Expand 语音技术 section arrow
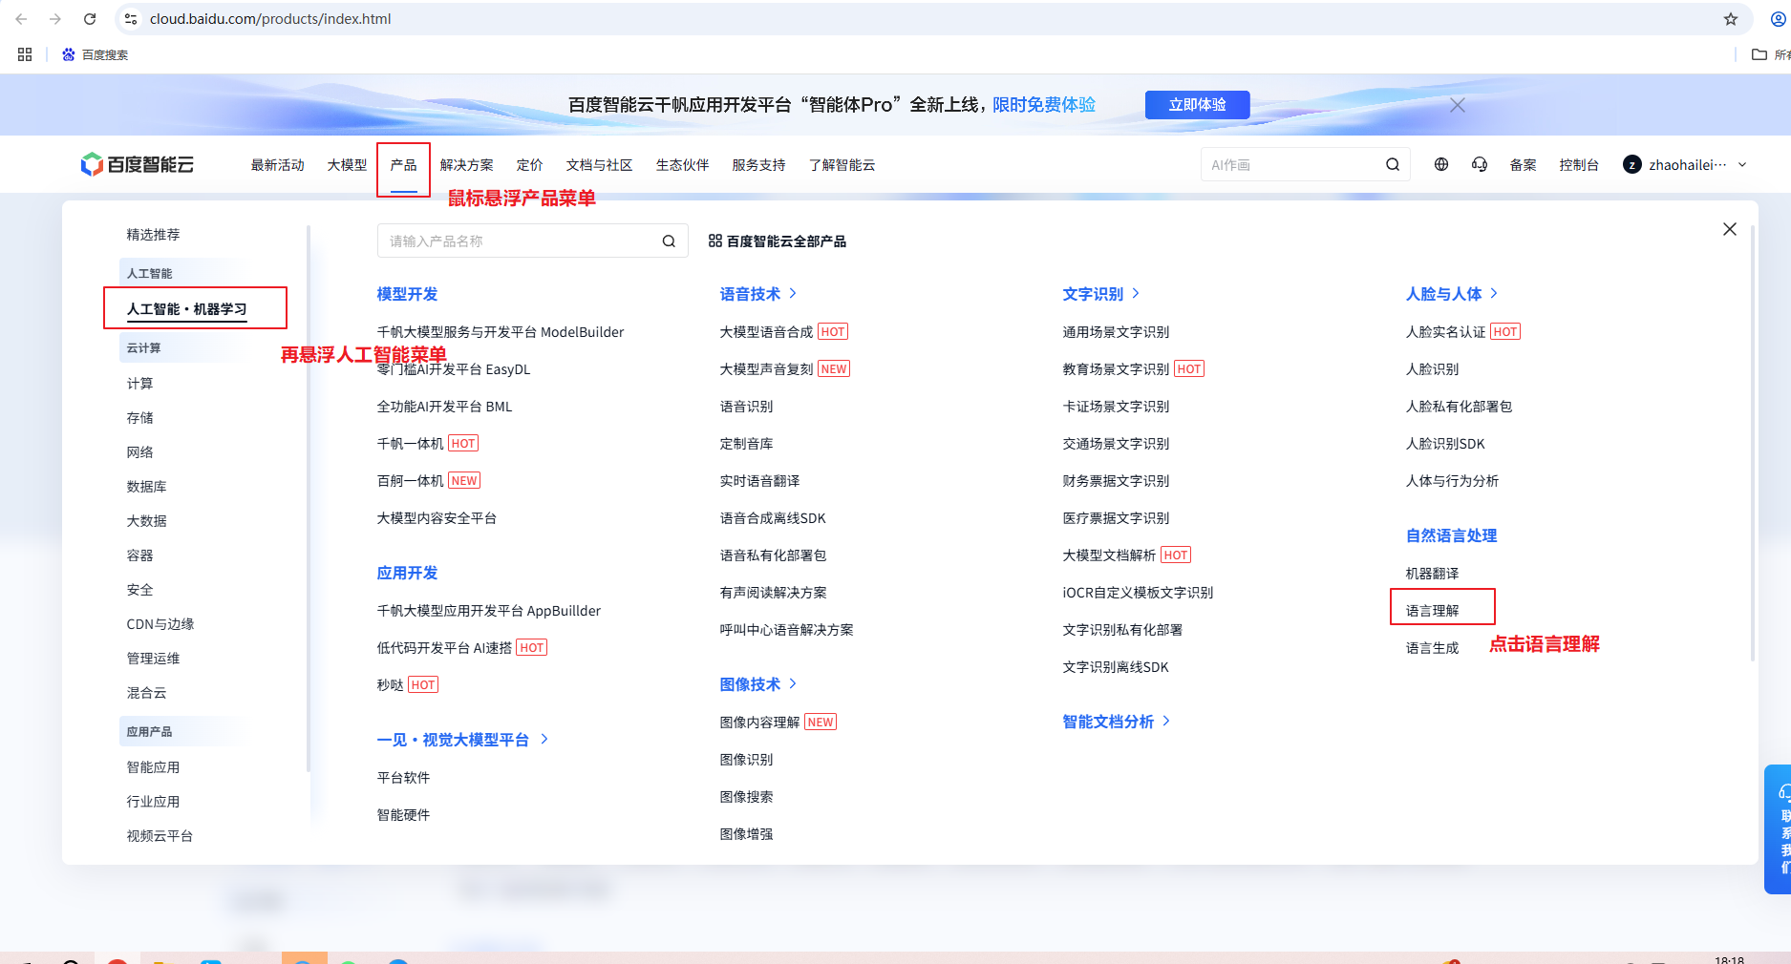 793,294
